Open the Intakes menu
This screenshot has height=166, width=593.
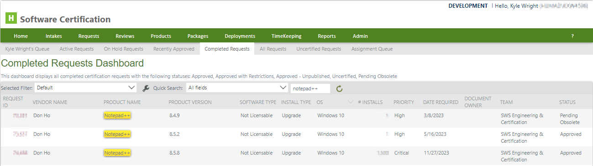pyautogui.click(x=54, y=36)
